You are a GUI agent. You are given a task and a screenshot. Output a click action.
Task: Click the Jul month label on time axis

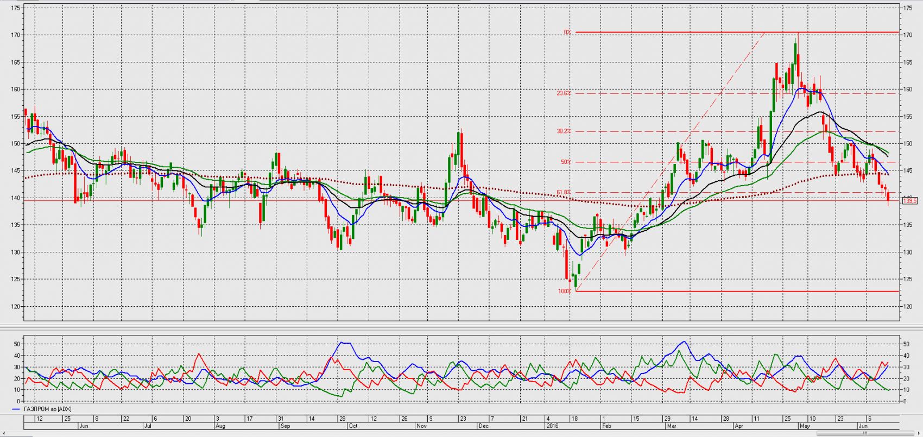(x=148, y=426)
